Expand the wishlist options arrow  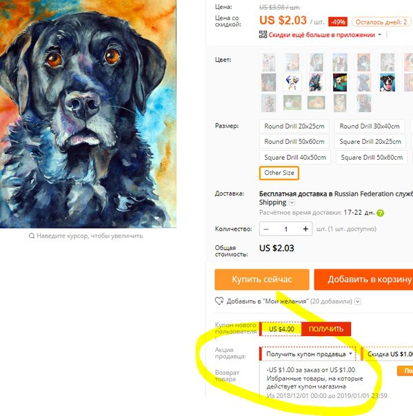pyautogui.click(x=358, y=302)
